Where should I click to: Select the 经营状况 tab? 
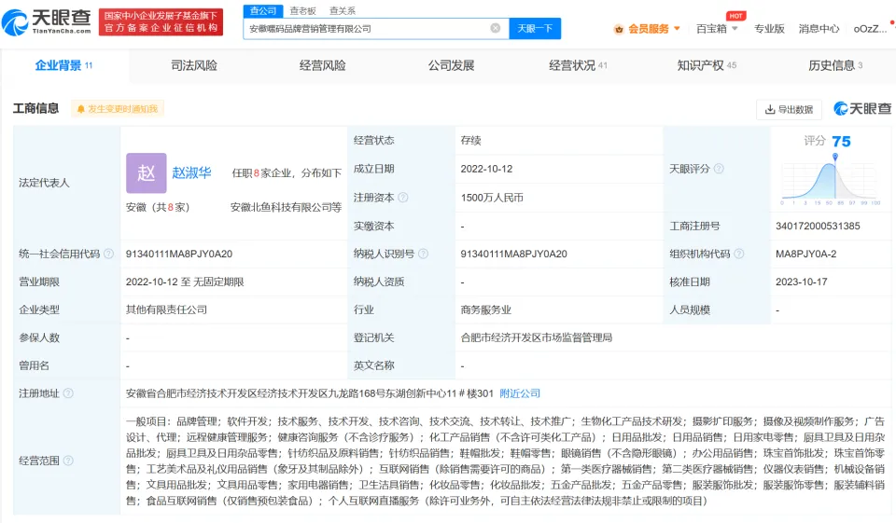coord(578,65)
